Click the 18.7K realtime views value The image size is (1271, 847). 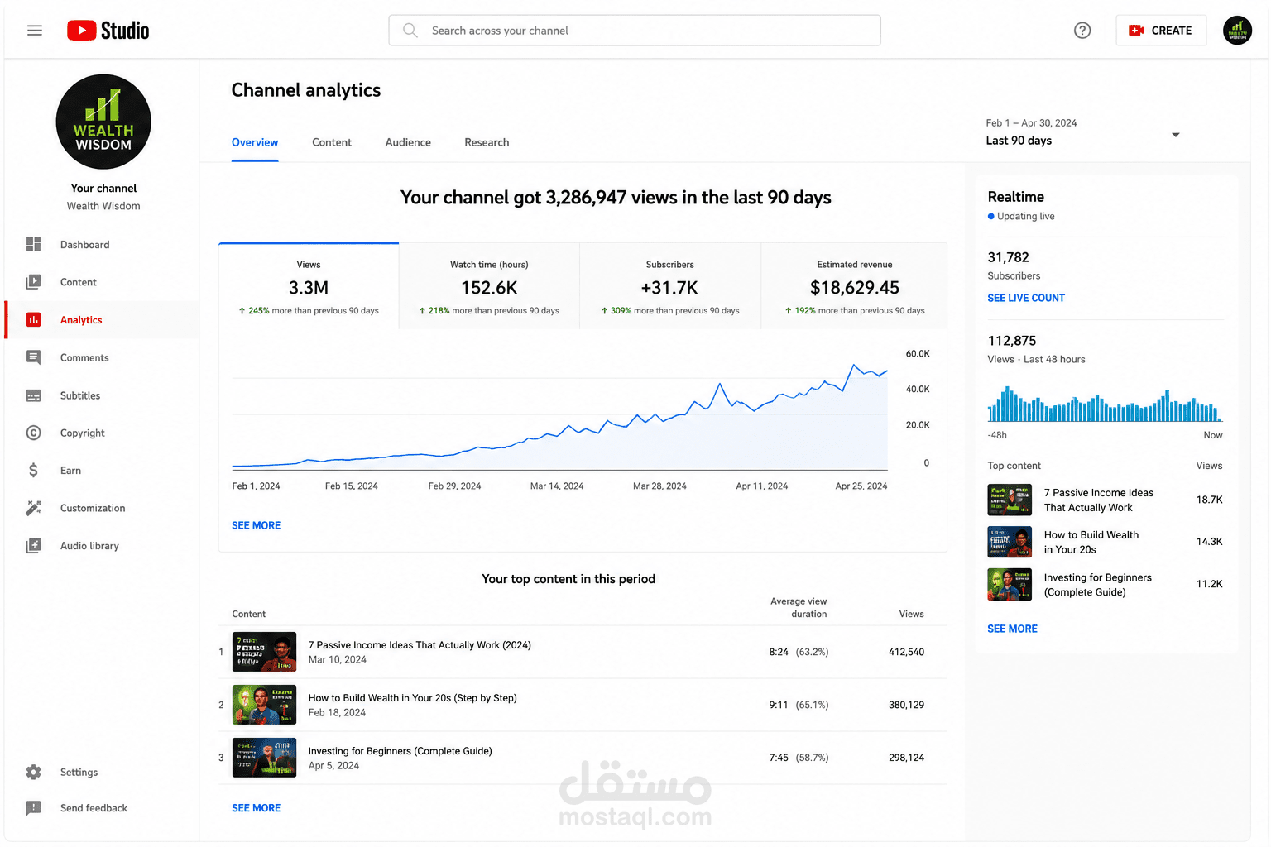click(x=1209, y=500)
